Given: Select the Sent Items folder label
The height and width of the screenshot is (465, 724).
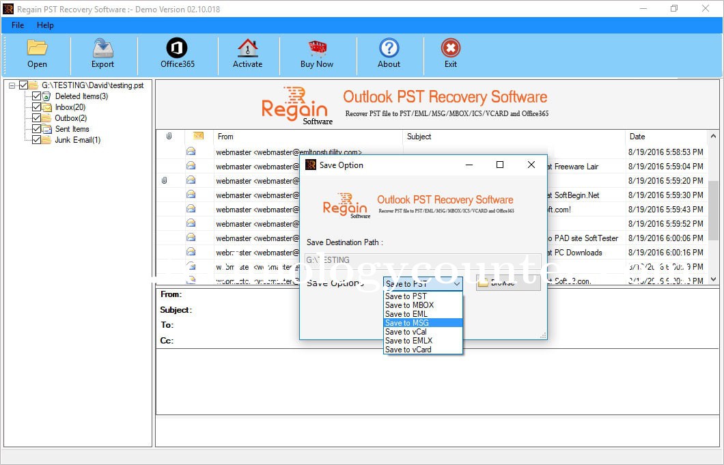Looking at the screenshot, I should tap(72, 129).
